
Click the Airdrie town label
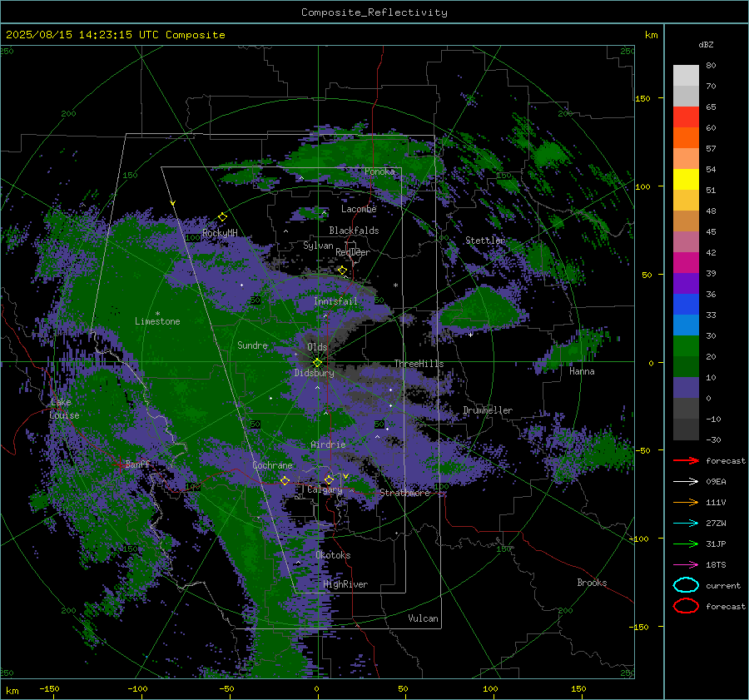[328, 444]
